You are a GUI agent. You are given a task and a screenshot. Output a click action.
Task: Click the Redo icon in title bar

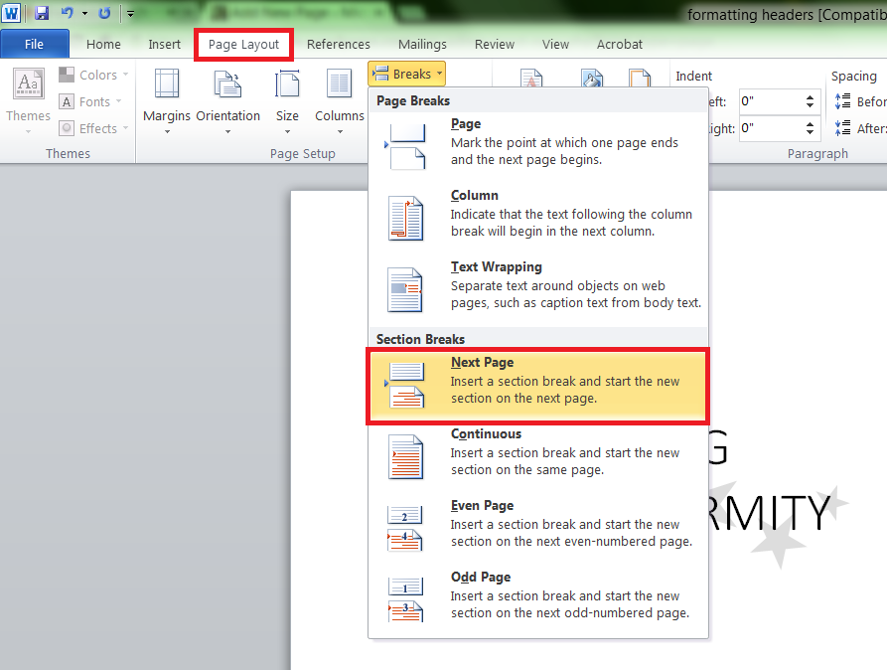click(104, 14)
